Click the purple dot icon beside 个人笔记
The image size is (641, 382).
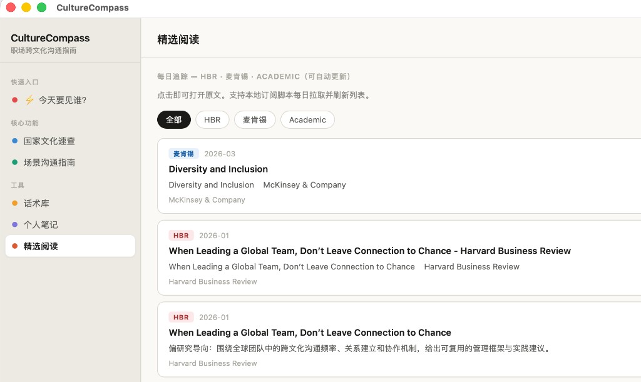(x=14, y=224)
